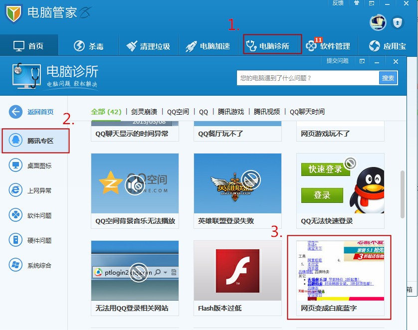The image size is (418, 330).
Task: Open the 软件问题 sidebar category
Action: coord(34,215)
